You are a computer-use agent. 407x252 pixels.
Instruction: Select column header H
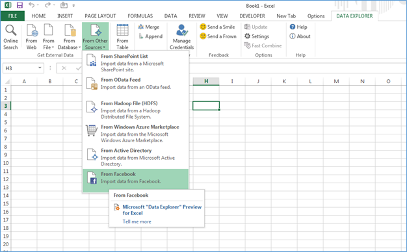(206, 81)
